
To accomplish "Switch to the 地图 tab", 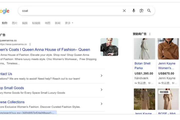I will point(48,23).
